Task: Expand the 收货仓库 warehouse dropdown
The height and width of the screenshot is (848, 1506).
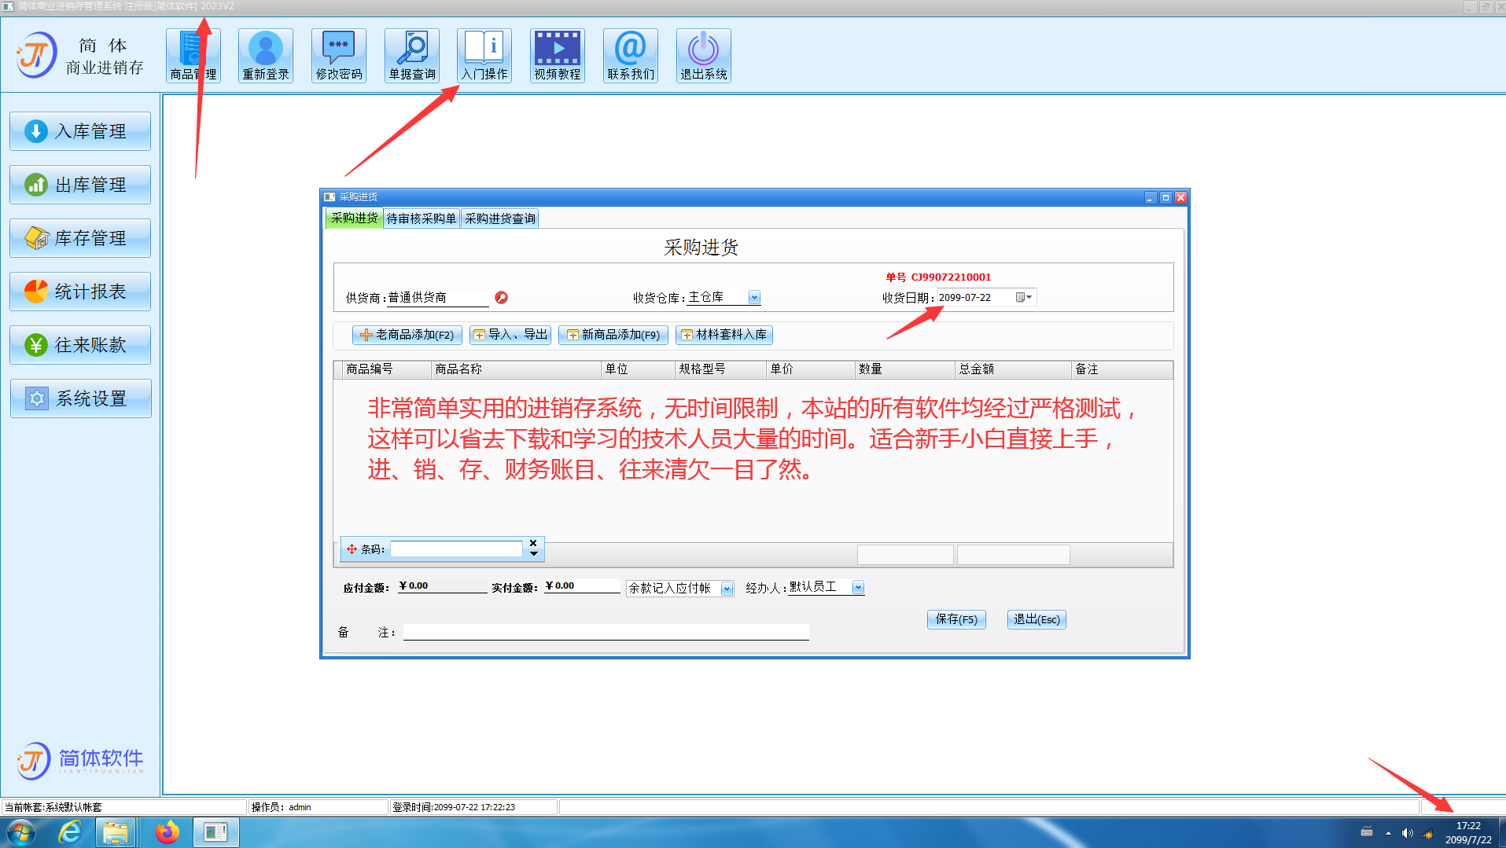Action: pyautogui.click(x=754, y=297)
